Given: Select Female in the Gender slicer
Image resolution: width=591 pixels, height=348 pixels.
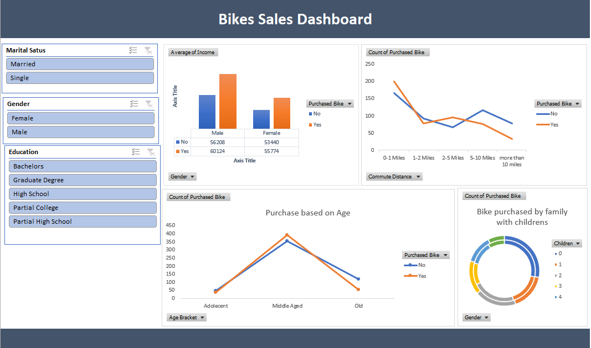Looking at the screenshot, I should tap(79, 118).
